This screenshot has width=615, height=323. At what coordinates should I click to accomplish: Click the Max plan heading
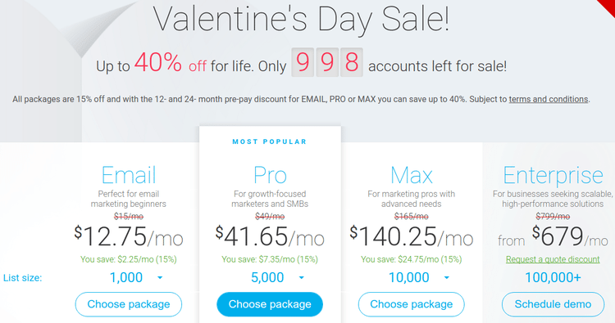(412, 175)
